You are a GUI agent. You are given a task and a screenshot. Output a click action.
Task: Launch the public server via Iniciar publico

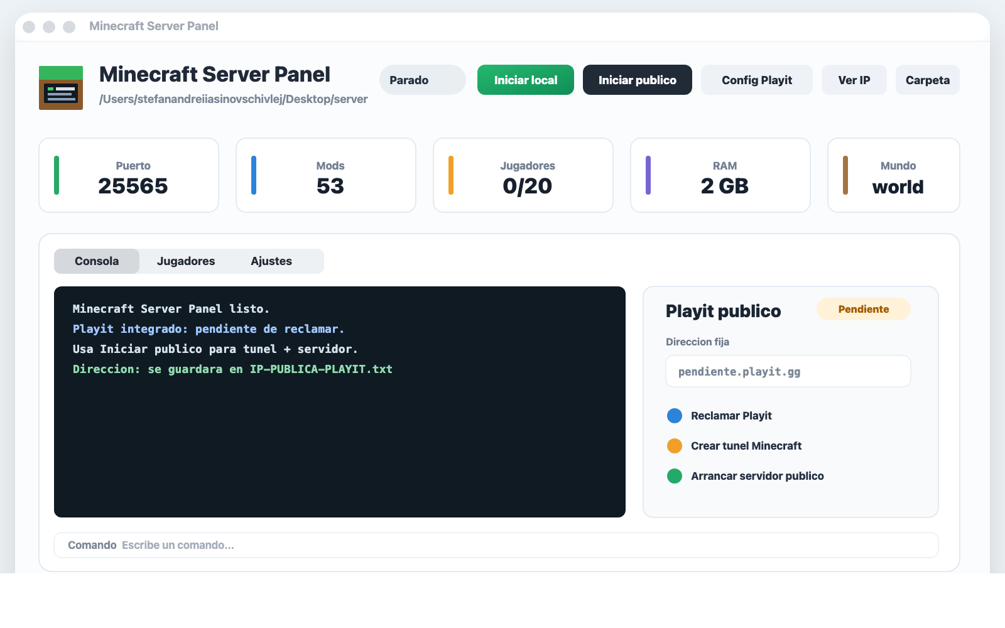(638, 80)
